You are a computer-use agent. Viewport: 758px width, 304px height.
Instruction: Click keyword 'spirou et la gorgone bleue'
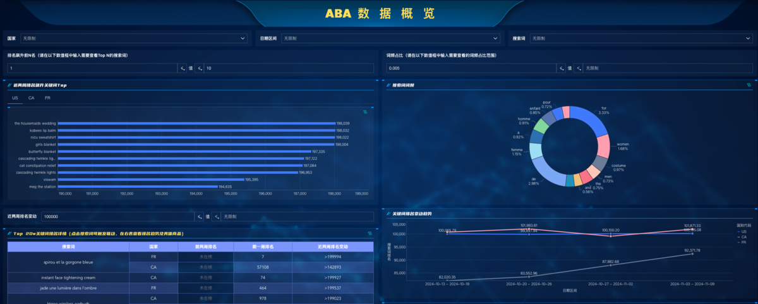pos(68,262)
